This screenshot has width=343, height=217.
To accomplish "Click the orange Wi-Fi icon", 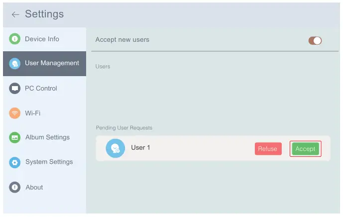I will point(15,113).
